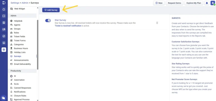Open the contacts icon in left rail

(4, 23)
